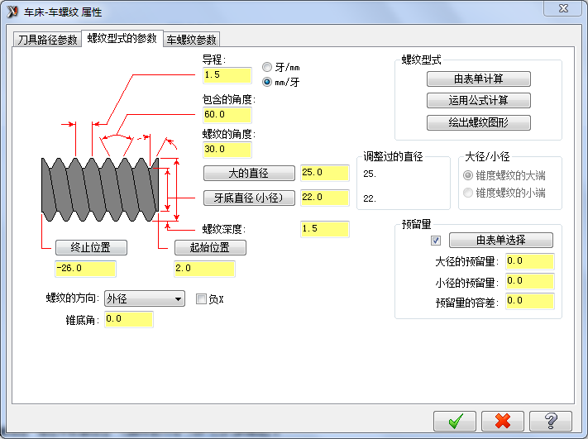
Task: Open the 螺纹的方向 dropdown showing 外径
Action: coord(145,298)
